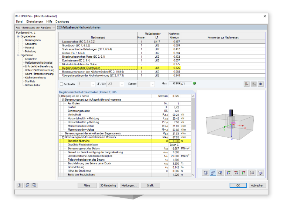Open the Developers menu

(62, 21)
